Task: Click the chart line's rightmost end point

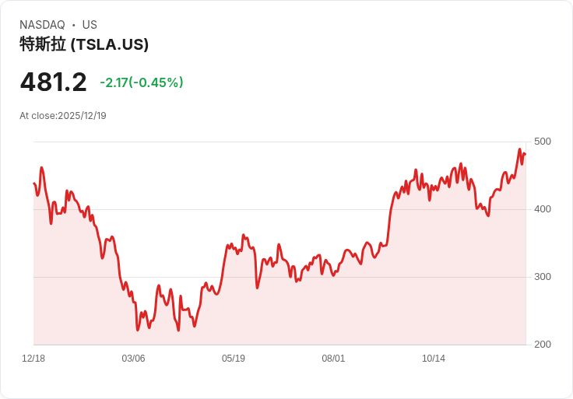Action: click(x=526, y=154)
